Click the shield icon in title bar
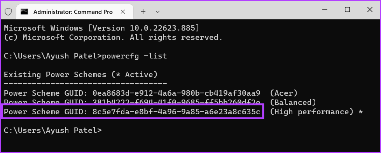This screenshot has width=381, height=153. 8,12
